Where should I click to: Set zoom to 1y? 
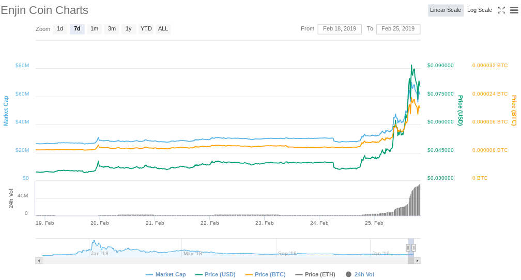(129, 29)
